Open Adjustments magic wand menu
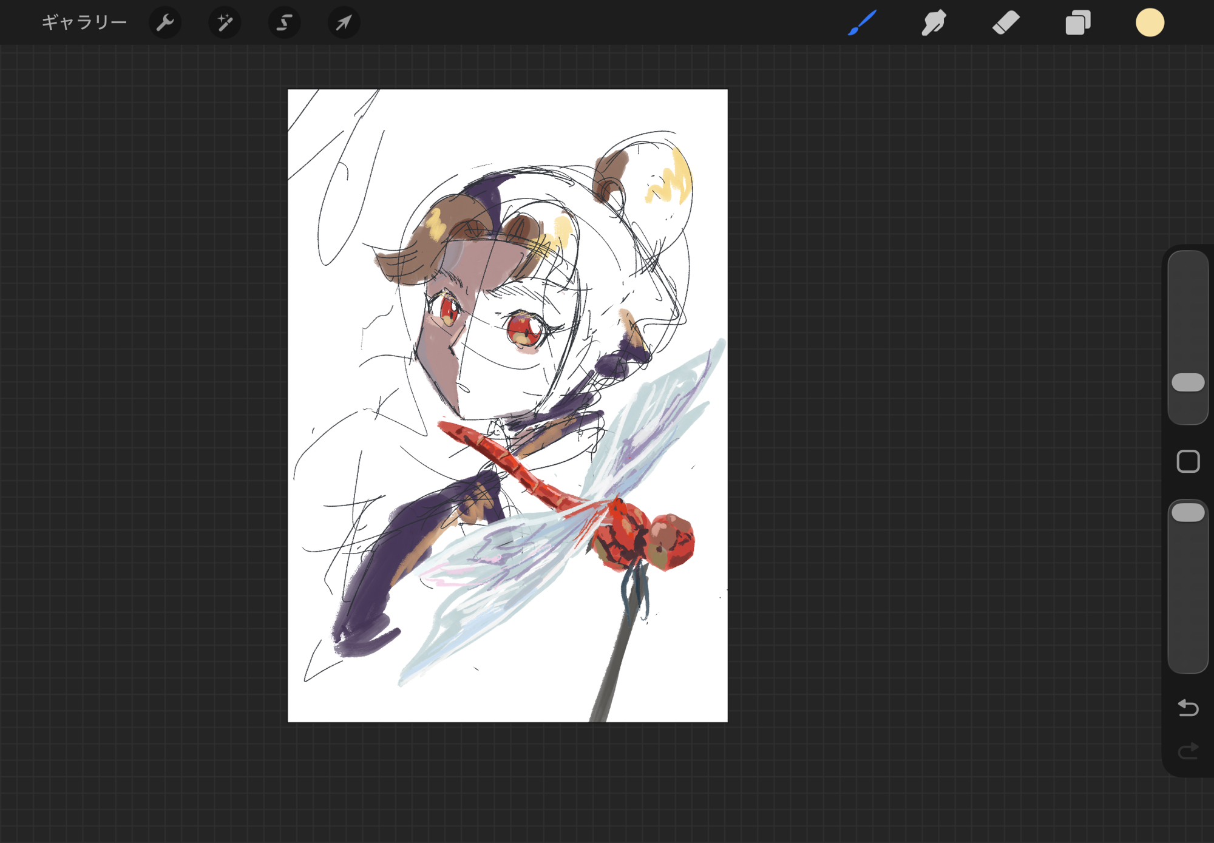Image resolution: width=1214 pixels, height=843 pixels. tap(225, 23)
